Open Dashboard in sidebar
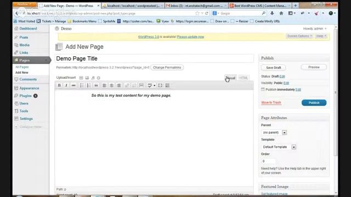This screenshot has height=197, width=351. [28, 28]
